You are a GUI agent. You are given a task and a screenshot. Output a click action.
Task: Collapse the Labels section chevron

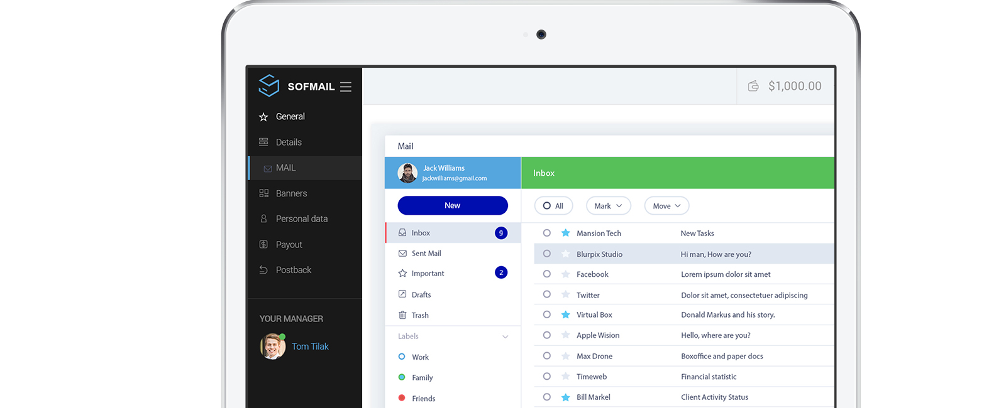click(x=505, y=337)
